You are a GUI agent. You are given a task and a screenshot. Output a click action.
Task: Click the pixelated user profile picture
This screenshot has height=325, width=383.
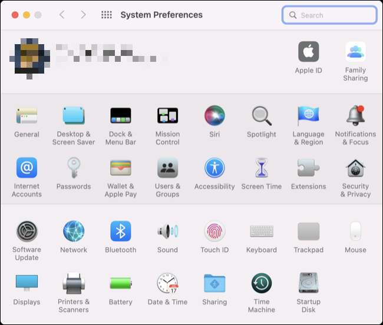click(x=27, y=57)
